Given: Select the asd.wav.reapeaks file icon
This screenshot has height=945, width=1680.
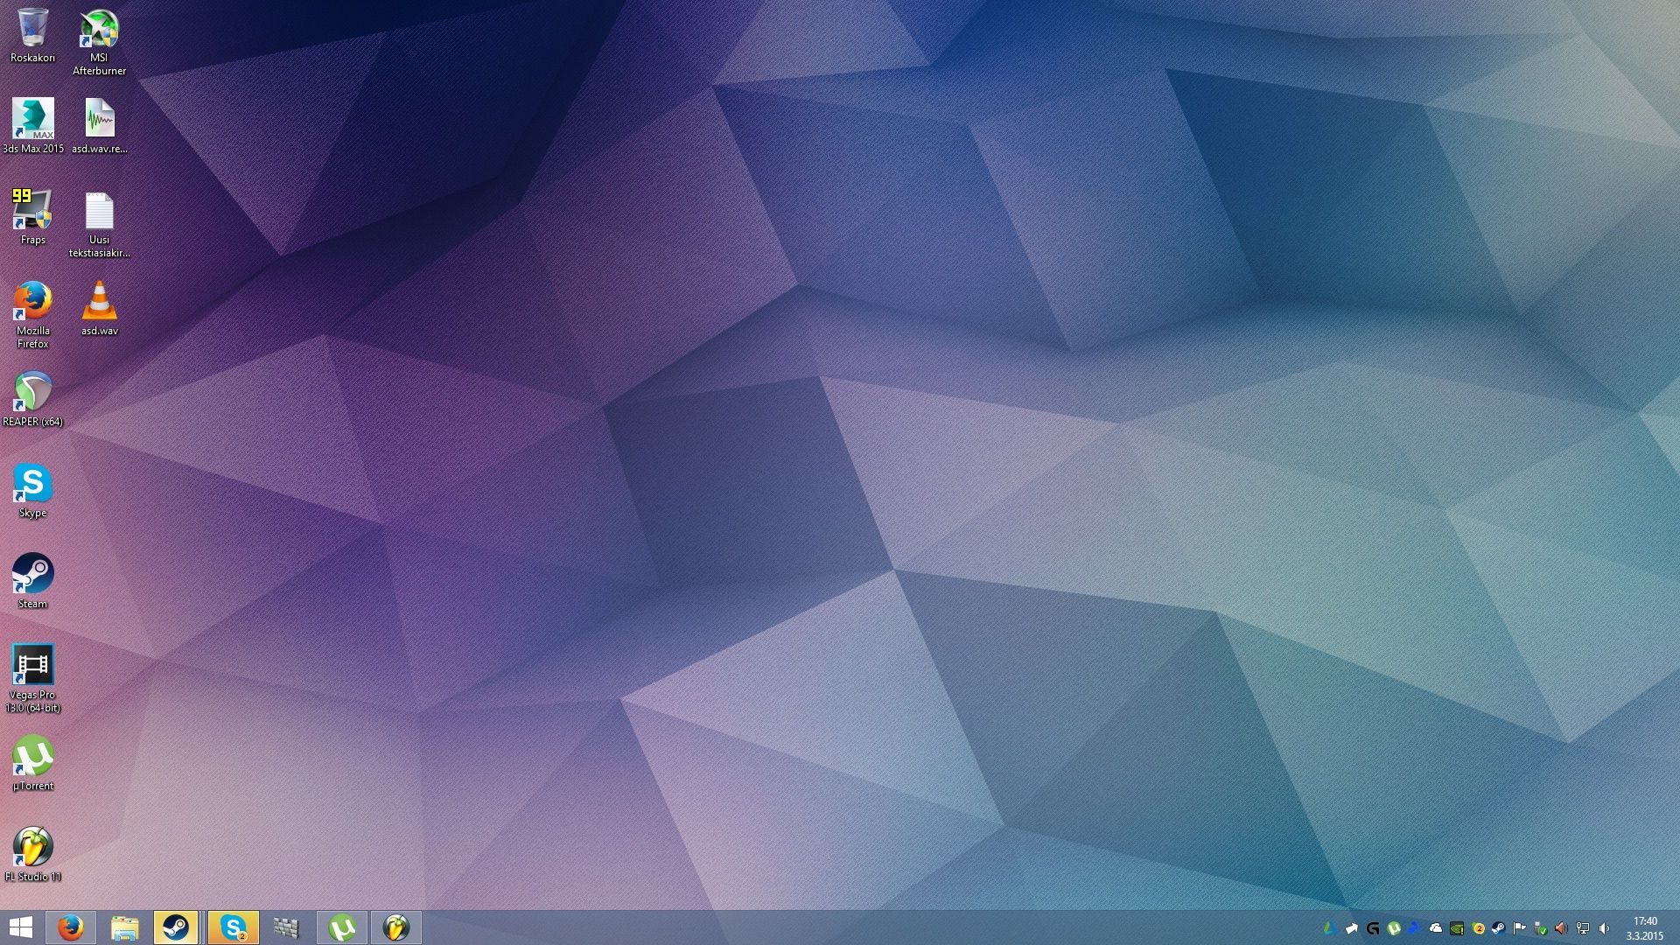Looking at the screenshot, I should point(99,120).
